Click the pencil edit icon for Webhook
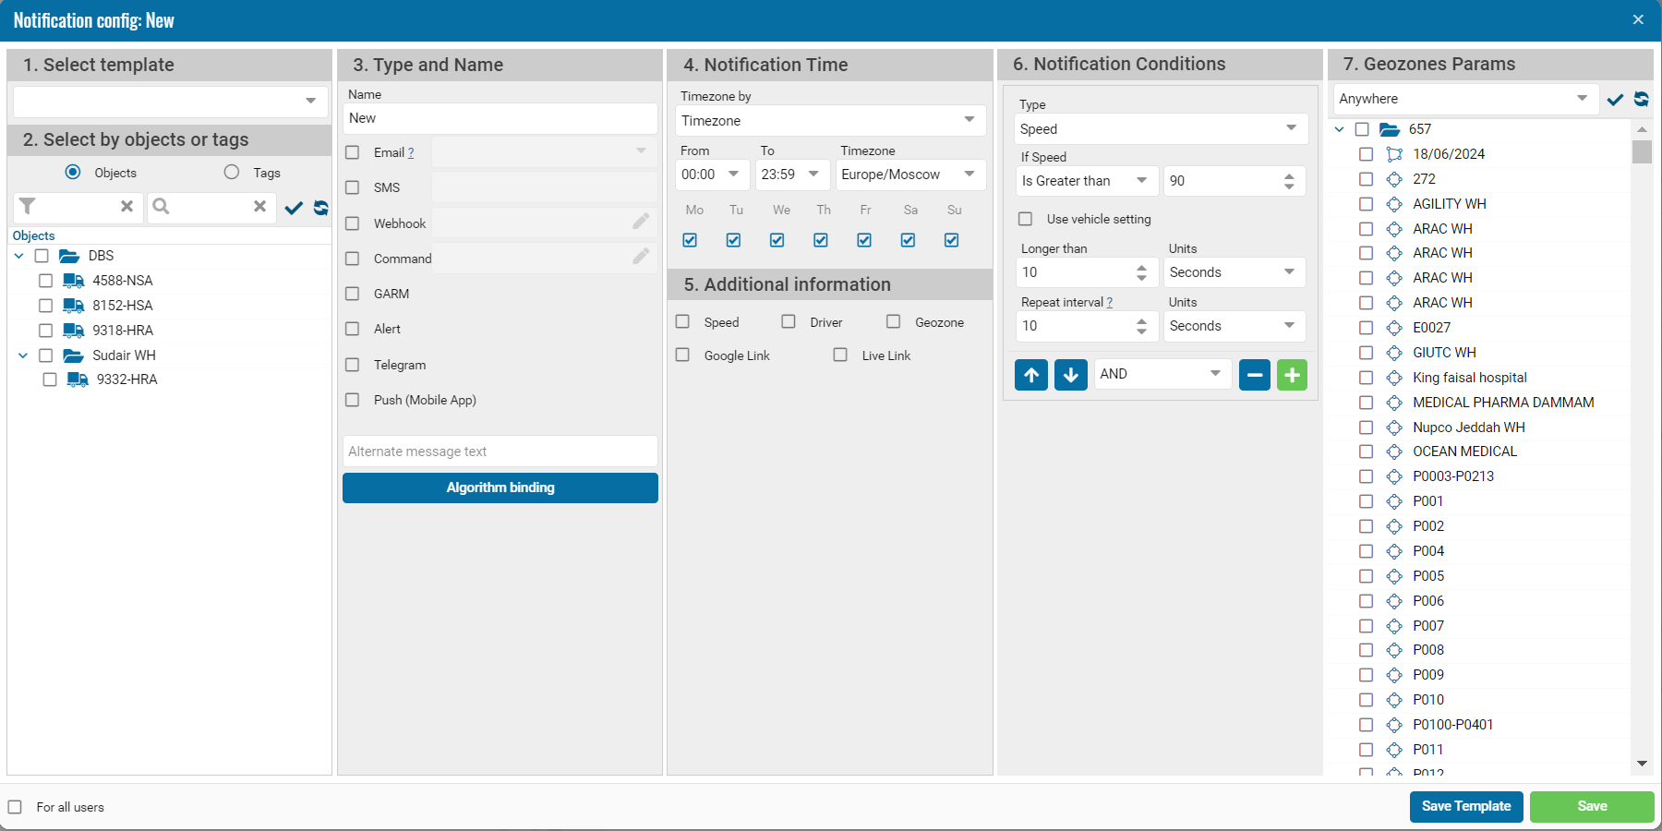This screenshot has width=1662, height=831. (x=641, y=222)
